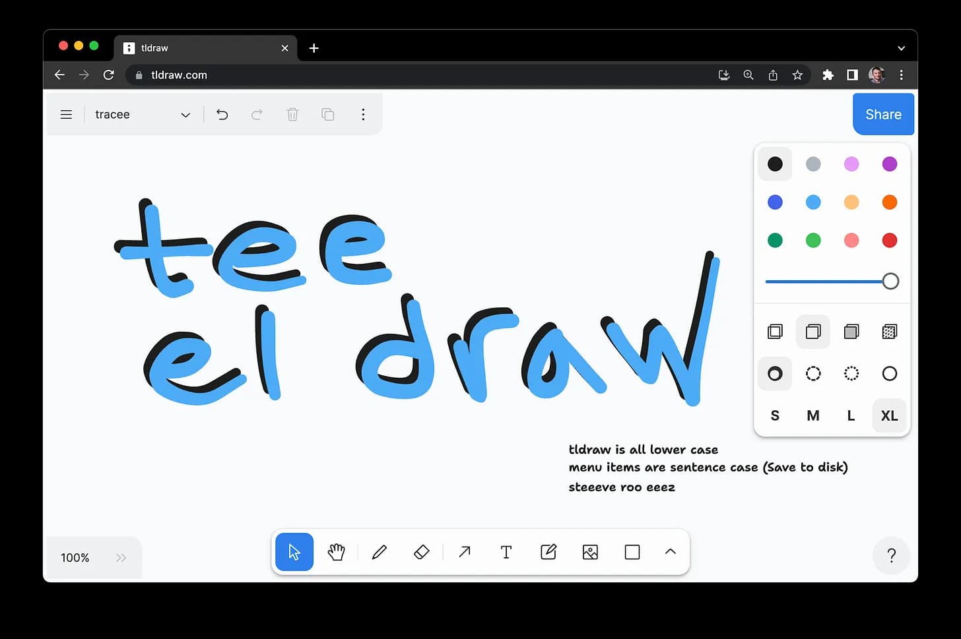Viewport: 961px width, 639px height.
Task: Choose the pattern fill style option
Action: 890,332
